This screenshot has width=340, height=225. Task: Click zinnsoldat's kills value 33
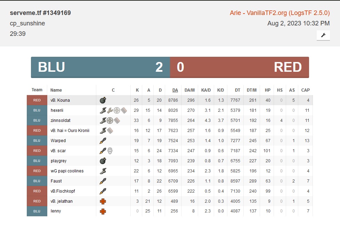(x=136, y=121)
